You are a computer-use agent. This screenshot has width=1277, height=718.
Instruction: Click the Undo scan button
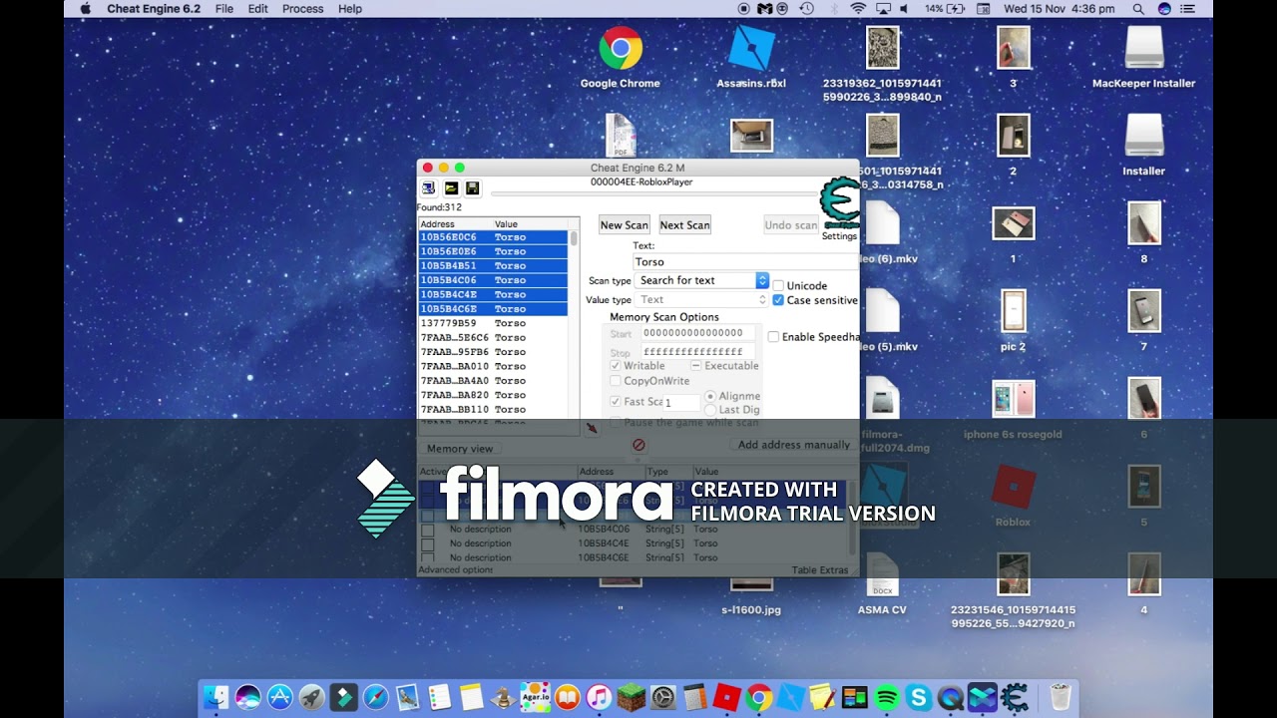pos(791,225)
